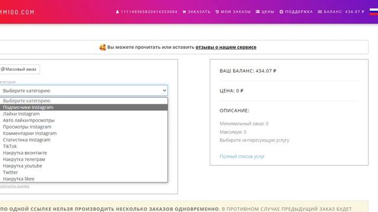Click Выберите интересующую услугу text
The width and height of the screenshot is (378, 212).
[x=255, y=140]
